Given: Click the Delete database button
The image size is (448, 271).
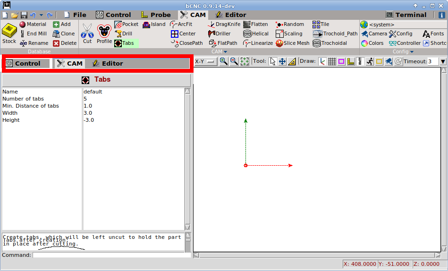Looking at the screenshot, I should click(x=64, y=43).
